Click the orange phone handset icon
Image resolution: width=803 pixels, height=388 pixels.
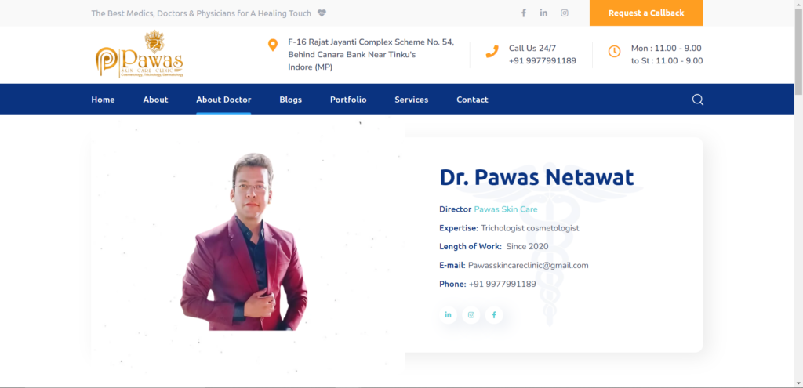[492, 51]
